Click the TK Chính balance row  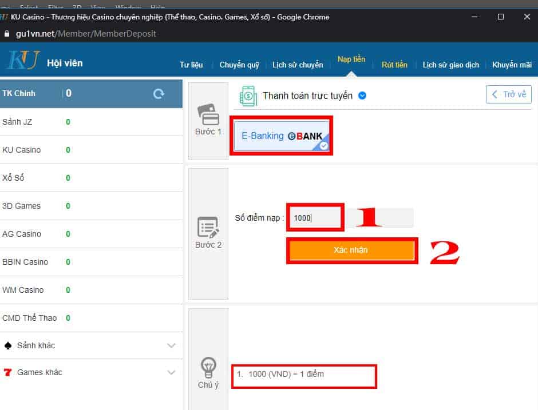pos(91,94)
